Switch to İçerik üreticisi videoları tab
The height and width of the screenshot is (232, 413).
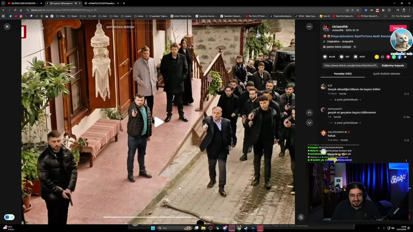click(387, 74)
